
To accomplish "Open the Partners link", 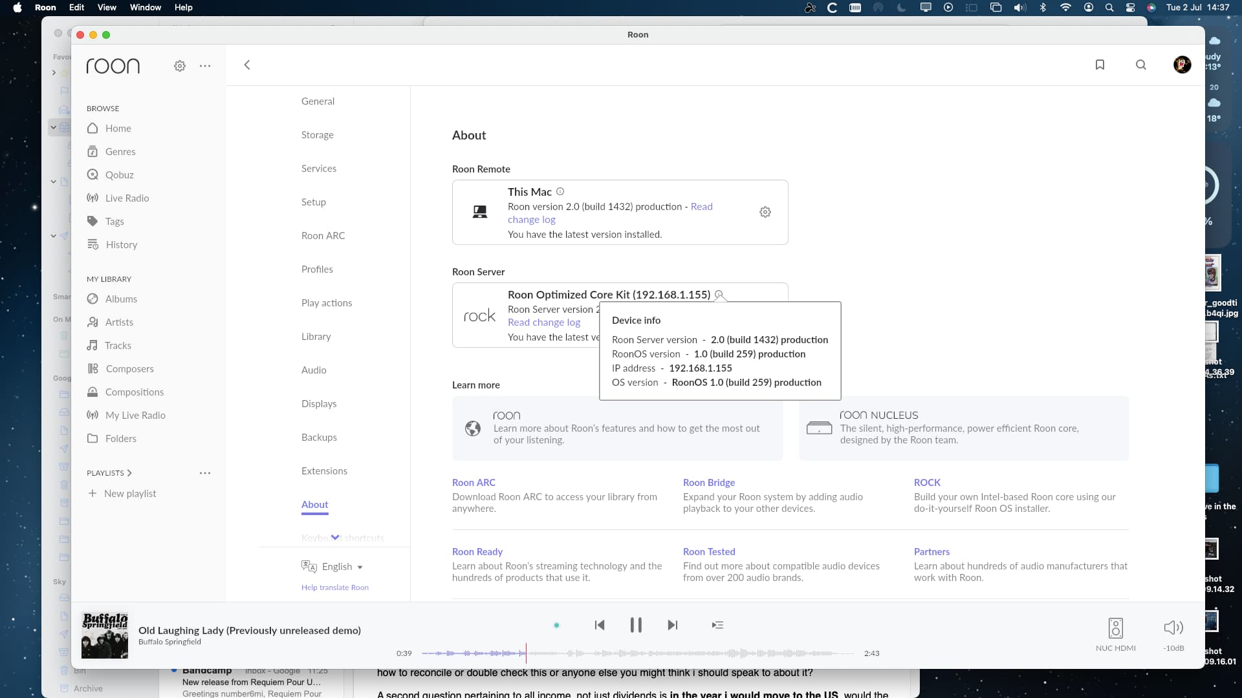I will [x=931, y=551].
